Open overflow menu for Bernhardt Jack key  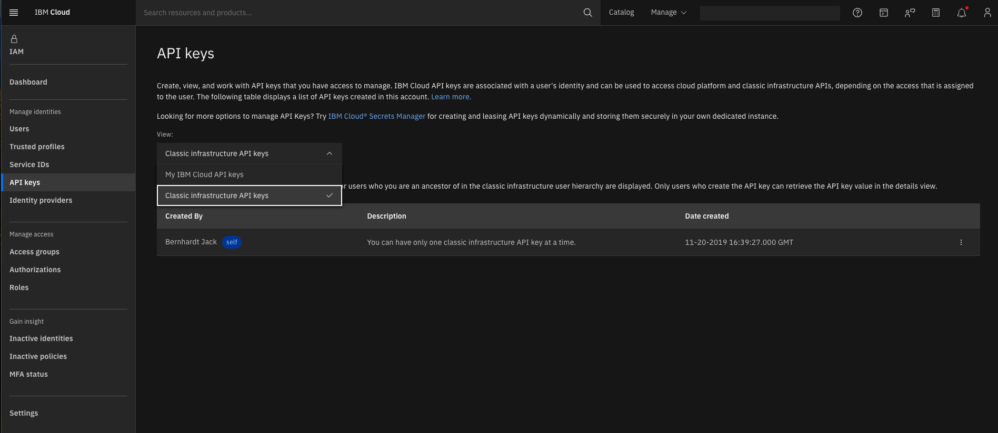coord(961,242)
